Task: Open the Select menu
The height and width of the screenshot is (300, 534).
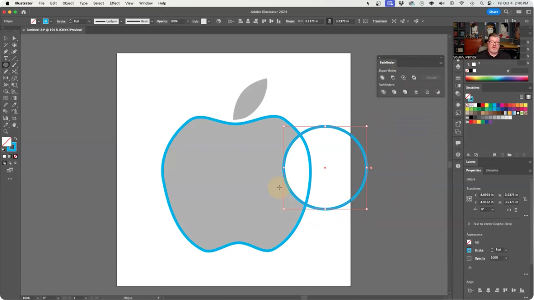Action: tap(98, 3)
